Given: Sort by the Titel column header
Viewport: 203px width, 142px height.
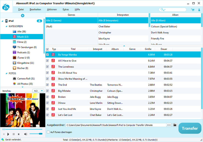Looking at the screenshot, I should tap(73, 49).
